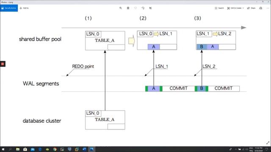
Task: Open the notification Action Center icon
Action: click(267, 149)
